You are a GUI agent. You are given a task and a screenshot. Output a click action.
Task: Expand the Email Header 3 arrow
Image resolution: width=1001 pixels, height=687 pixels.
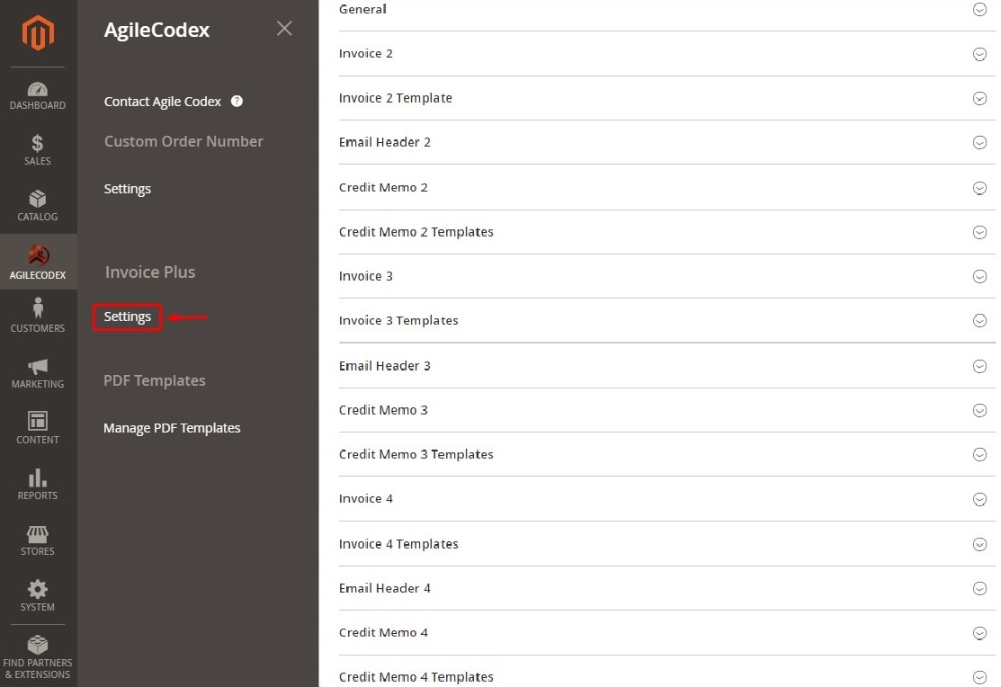click(x=979, y=366)
